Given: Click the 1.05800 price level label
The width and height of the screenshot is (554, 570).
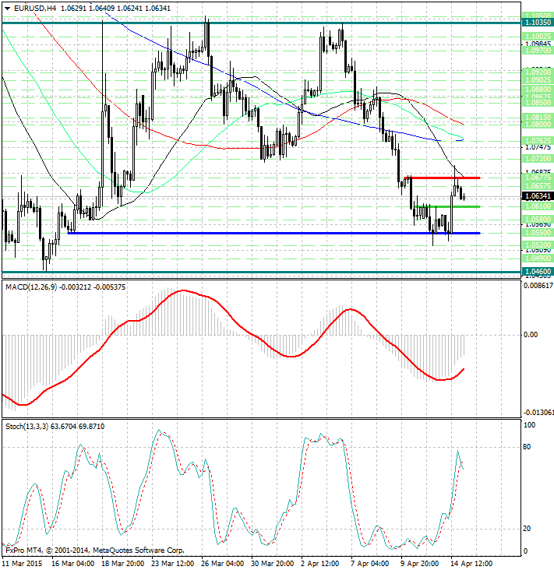Looking at the screenshot, I should click(538, 220).
